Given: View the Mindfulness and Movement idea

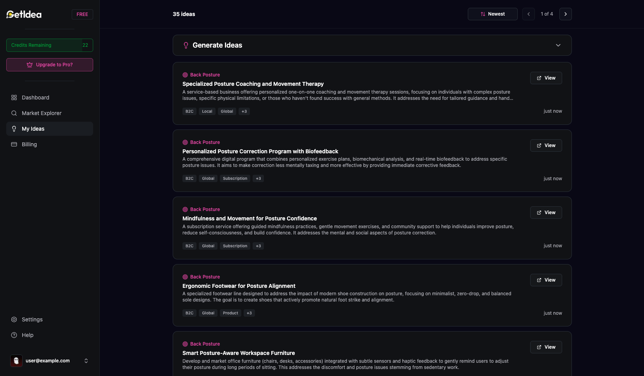Looking at the screenshot, I should click(546, 213).
